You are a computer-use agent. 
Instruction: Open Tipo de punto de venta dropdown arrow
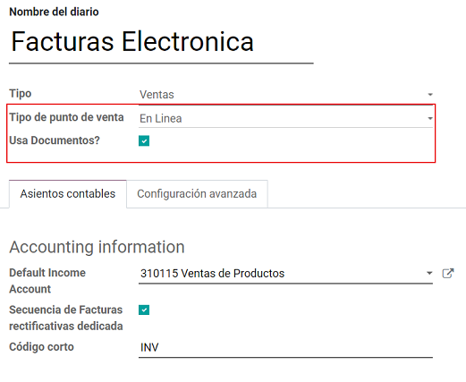click(430, 118)
